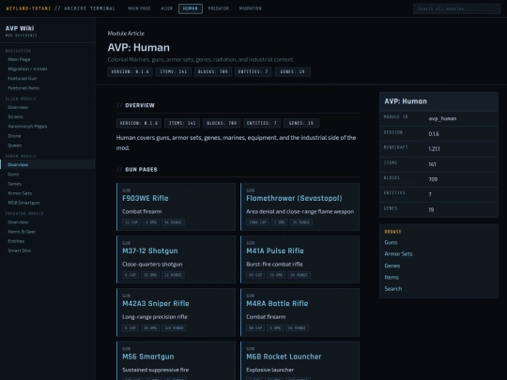Open the M37-12 Shotgun gun card
507x380 pixels.
[176, 260]
